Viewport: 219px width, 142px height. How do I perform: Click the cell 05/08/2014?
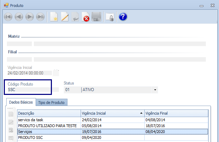click(112, 126)
